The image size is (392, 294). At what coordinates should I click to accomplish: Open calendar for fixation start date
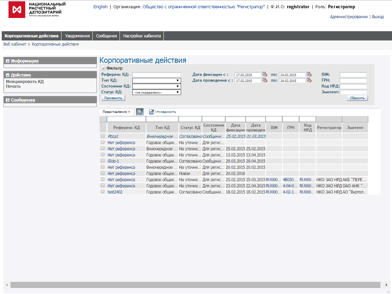click(265, 74)
